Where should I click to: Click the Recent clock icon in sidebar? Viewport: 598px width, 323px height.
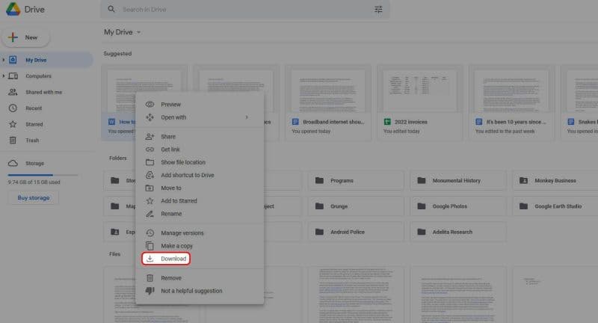(x=12, y=108)
